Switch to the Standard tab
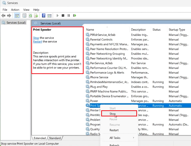 (55, 138)
